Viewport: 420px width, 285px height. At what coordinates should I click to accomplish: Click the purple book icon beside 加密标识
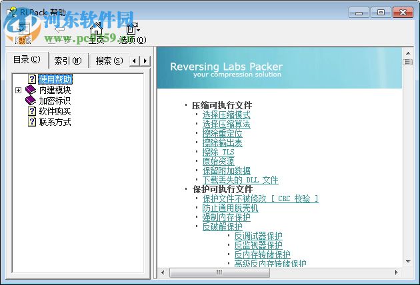(x=31, y=101)
